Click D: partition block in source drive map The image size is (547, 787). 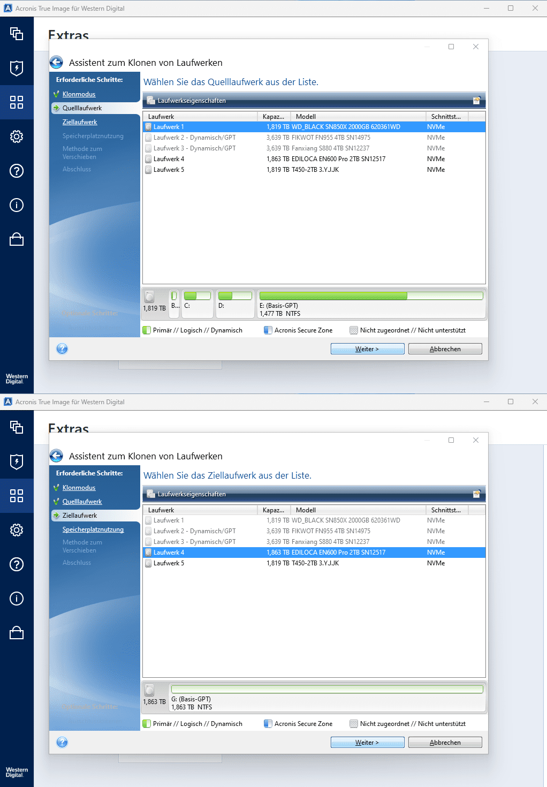click(235, 304)
